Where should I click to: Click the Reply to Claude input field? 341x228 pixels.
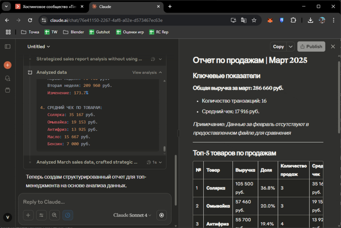click(x=94, y=202)
